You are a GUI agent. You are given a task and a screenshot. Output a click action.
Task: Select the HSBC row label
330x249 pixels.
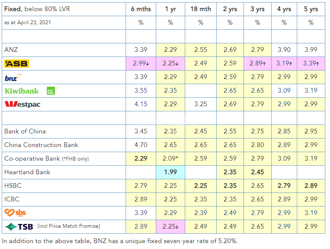pyautogui.click(x=13, y=186)
